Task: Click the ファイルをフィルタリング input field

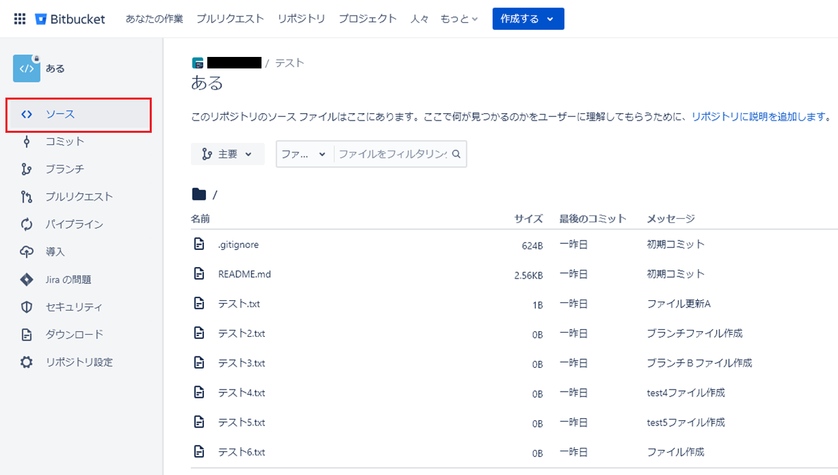Action: click(x=393, y=154)
